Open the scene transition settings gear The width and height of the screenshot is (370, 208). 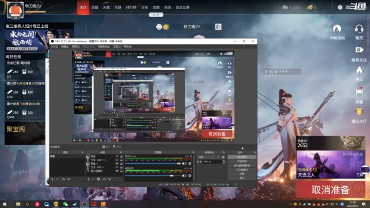pos(223,157)
